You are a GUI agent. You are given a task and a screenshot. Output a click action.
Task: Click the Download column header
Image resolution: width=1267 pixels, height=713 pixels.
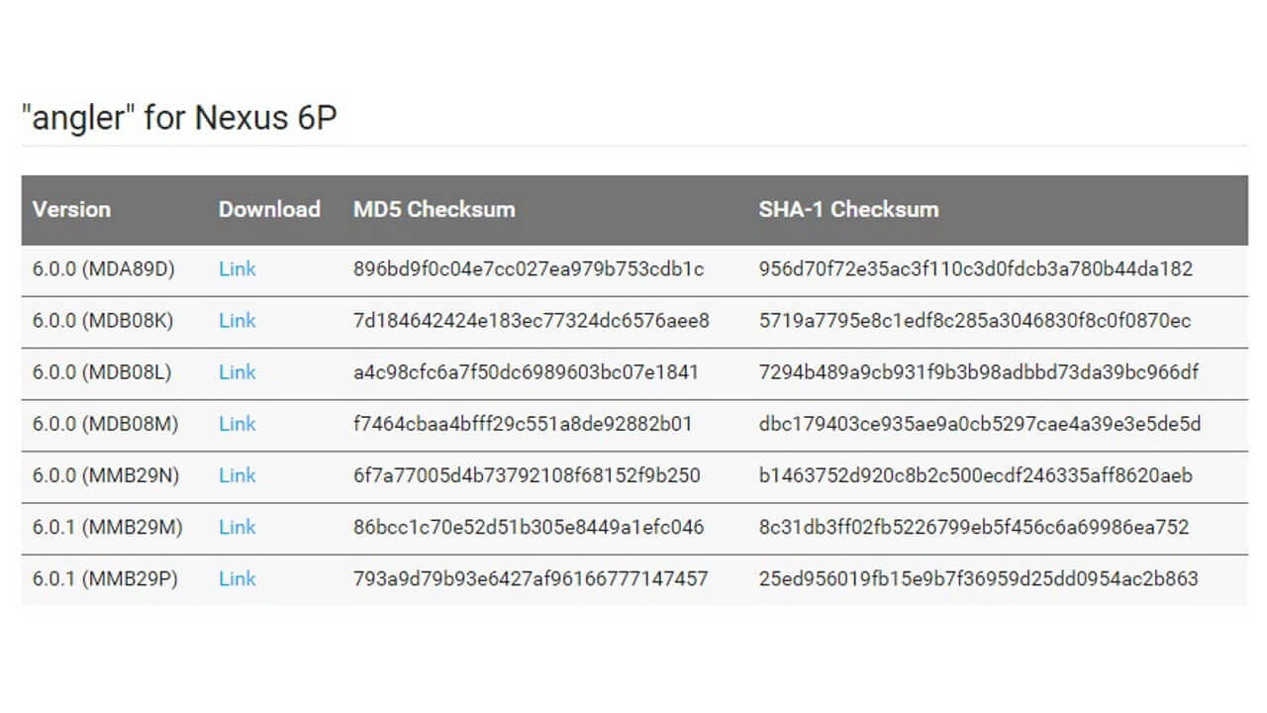tap(269, 209)
